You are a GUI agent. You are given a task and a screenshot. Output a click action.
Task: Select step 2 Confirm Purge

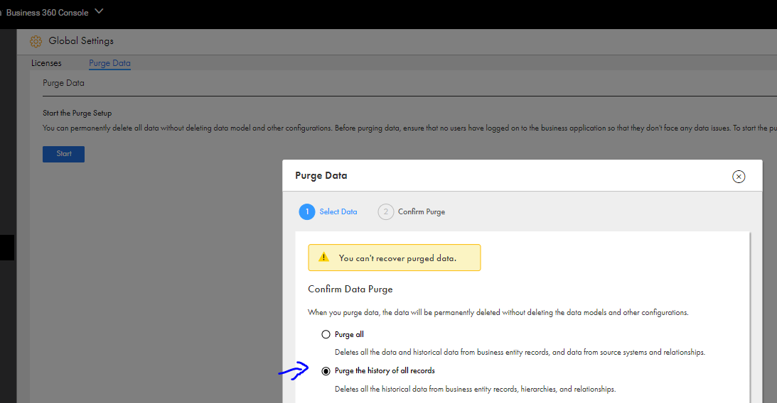[412, 211]
